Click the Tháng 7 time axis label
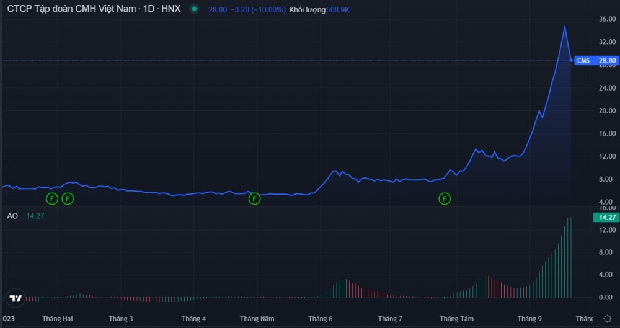Image resolution: width=620 pixels, height=328 pixels. coord(390,319)
